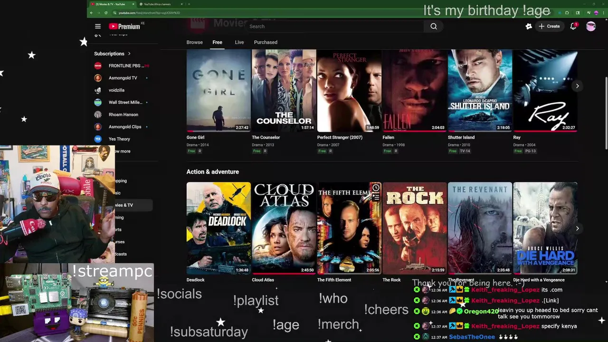The width and height of the screenshot is (608, 342).
Task: Open The Rock movie poster
Action: 414,228
